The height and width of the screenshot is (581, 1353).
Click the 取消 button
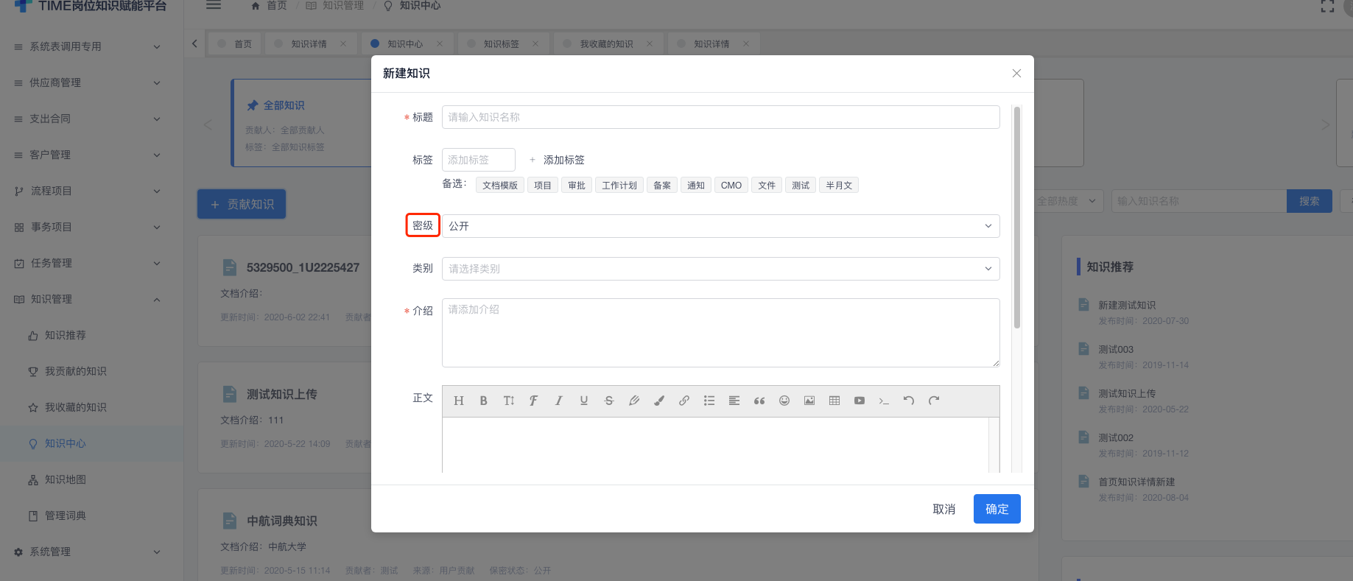(944, 509)
